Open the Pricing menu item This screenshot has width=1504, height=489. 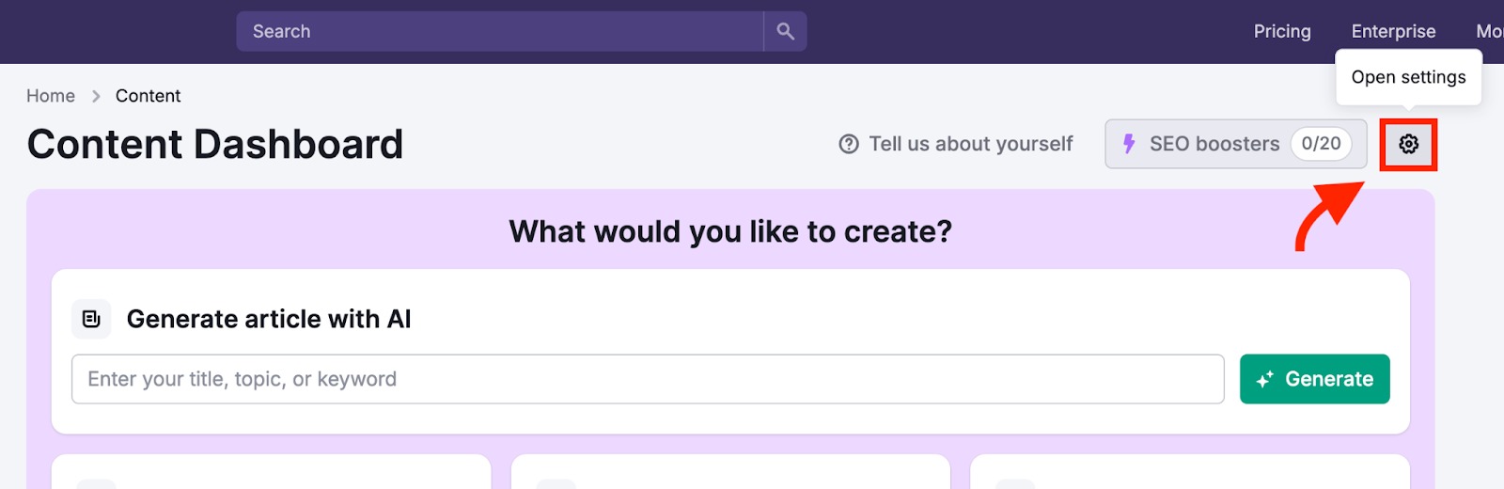click(1282, 31)
